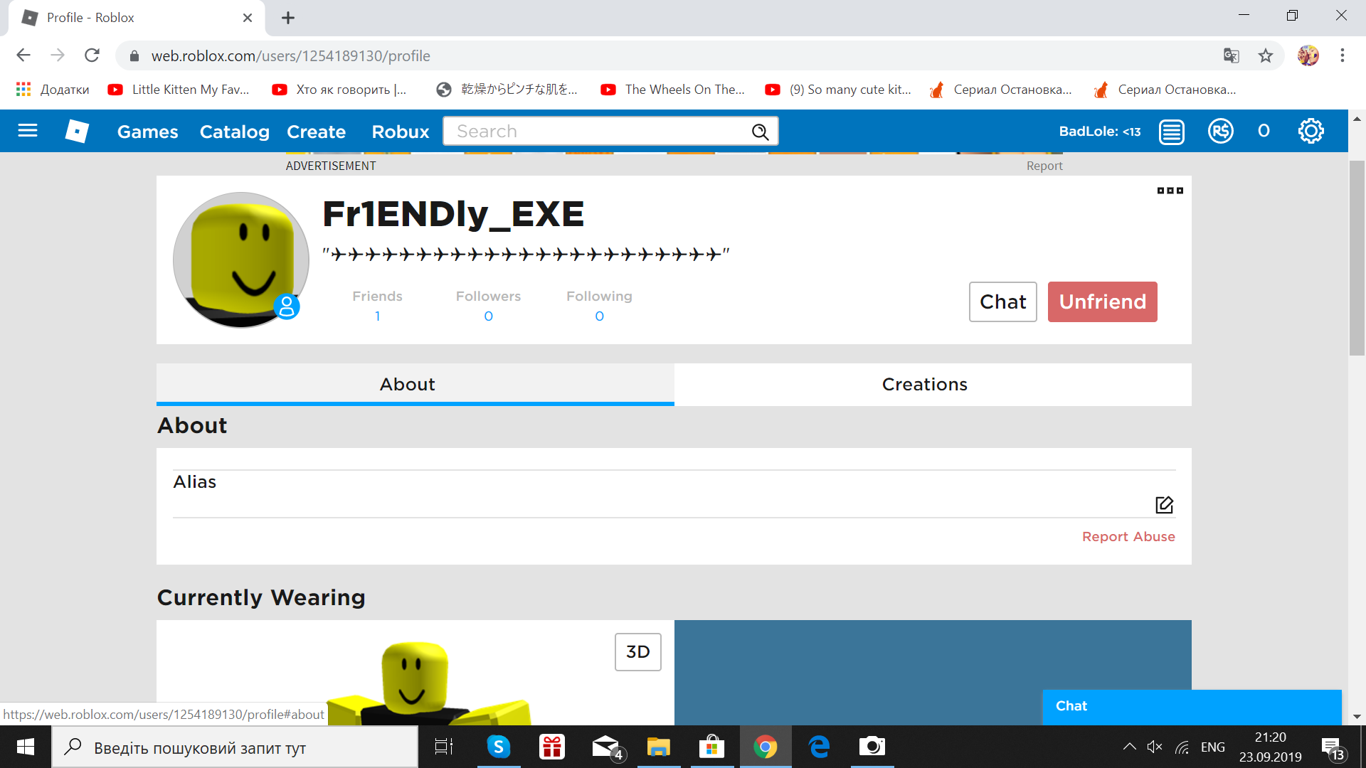
Task: Click the Report Abuse link
Action: (x=1128, y=536)
